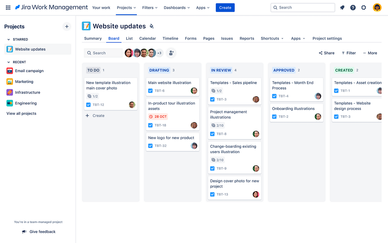The width and height of the screenshot is (388, 243).
Task: Click the paint bucket background icon beside title
Action: click(x=151, y=26)
